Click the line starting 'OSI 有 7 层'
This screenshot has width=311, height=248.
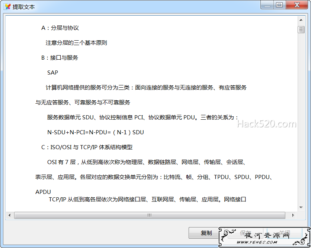(146, 162)
